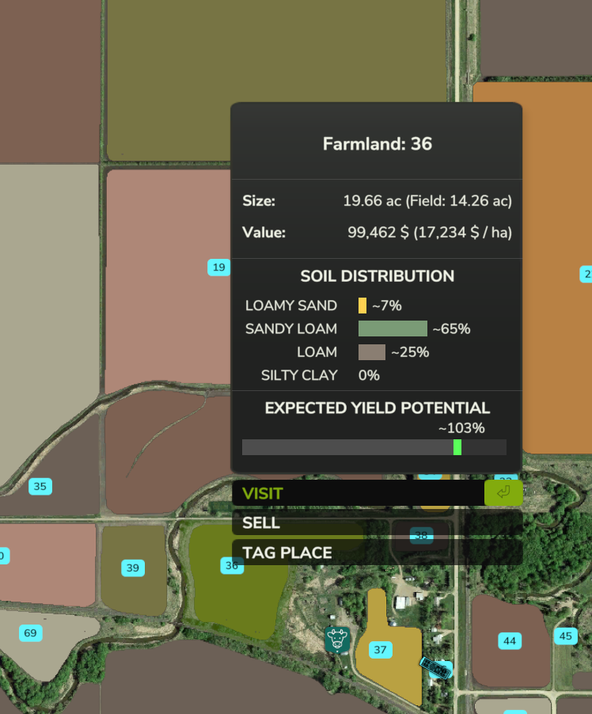Click field marker 35 on the map
592x714 pixels.
pos(40,486)
